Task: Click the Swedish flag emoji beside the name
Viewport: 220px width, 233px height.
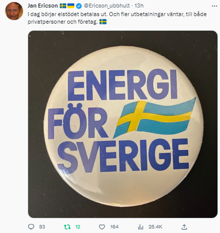Action: 63,6
